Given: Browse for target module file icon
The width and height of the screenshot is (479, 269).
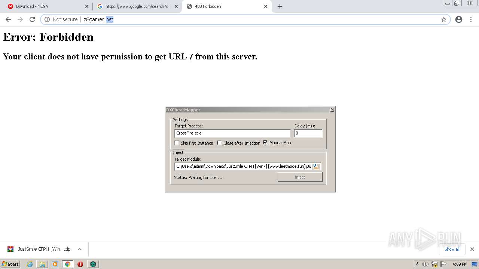Looking at the screenshot, I should [316, 167].
